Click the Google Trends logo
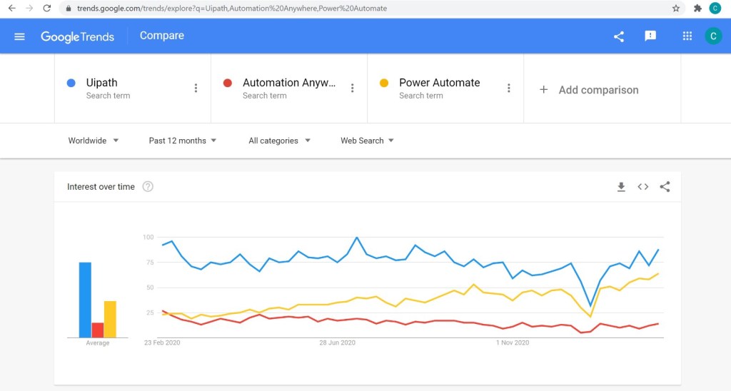Viewport: 731px width, 391px height. [x=77, y=37]
